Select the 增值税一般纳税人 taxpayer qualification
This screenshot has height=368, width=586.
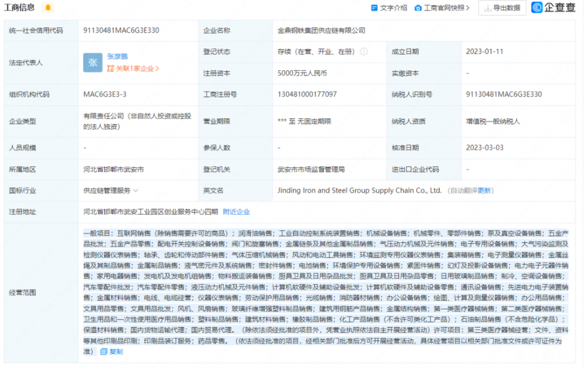point(493,121)
